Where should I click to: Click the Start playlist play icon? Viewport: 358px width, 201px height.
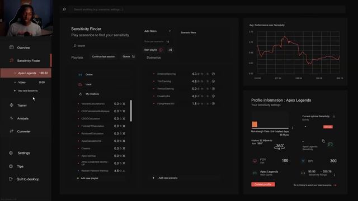pyautogui.click(x=161, y=50)
